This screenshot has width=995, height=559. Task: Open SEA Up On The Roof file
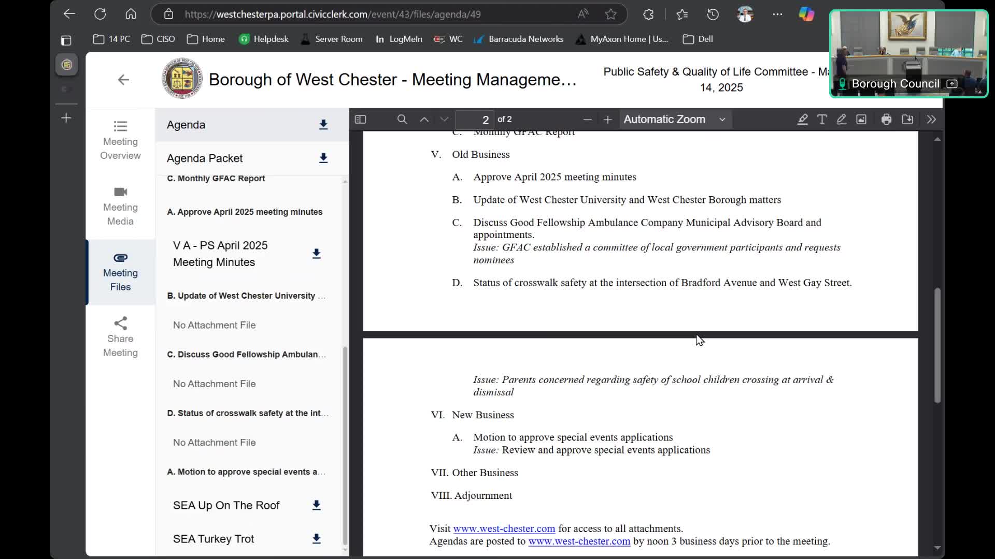(x=226, y=505)
